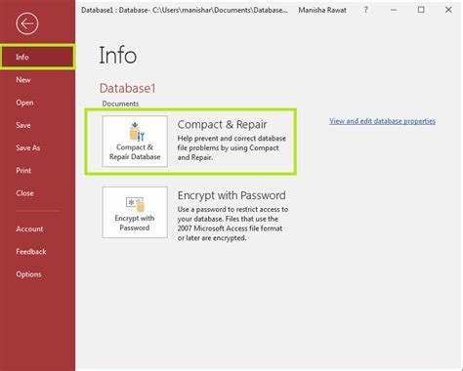Click the Documents location text

coord(120,103)
